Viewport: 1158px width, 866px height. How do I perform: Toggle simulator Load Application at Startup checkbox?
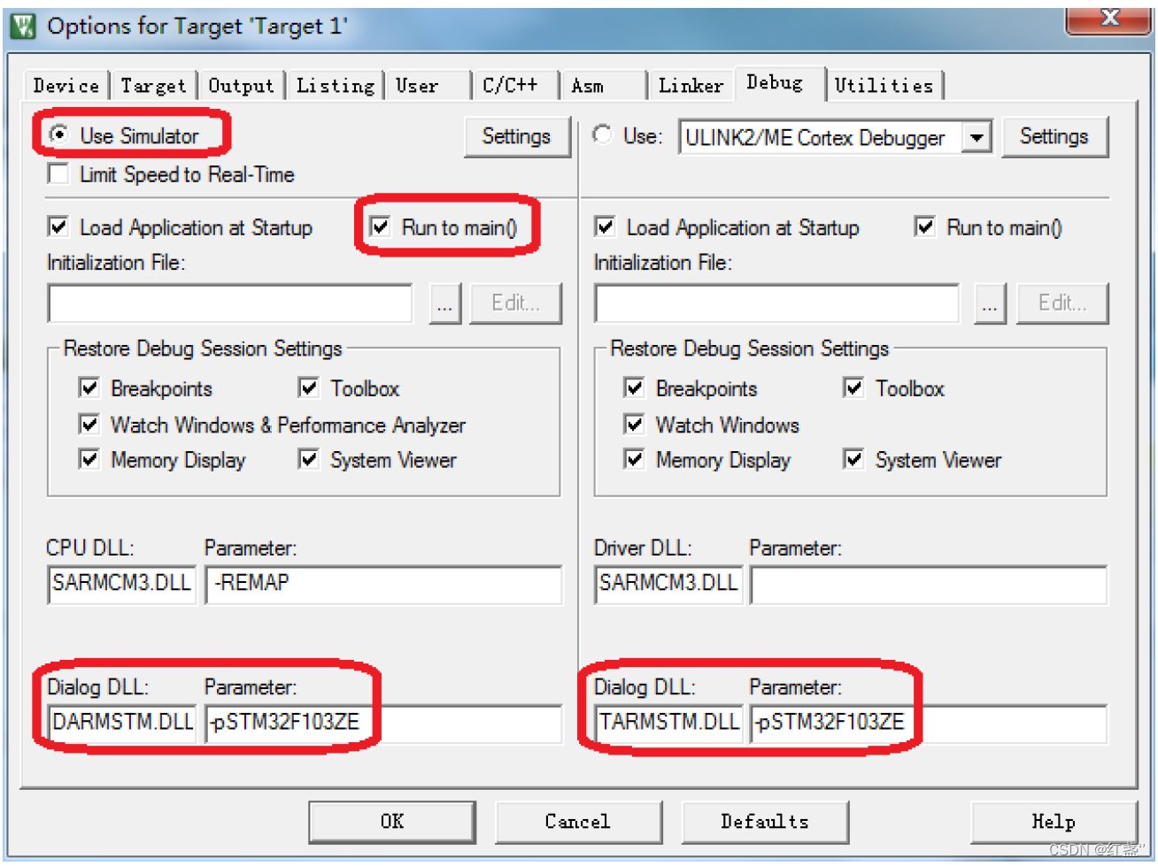(58, 226)
